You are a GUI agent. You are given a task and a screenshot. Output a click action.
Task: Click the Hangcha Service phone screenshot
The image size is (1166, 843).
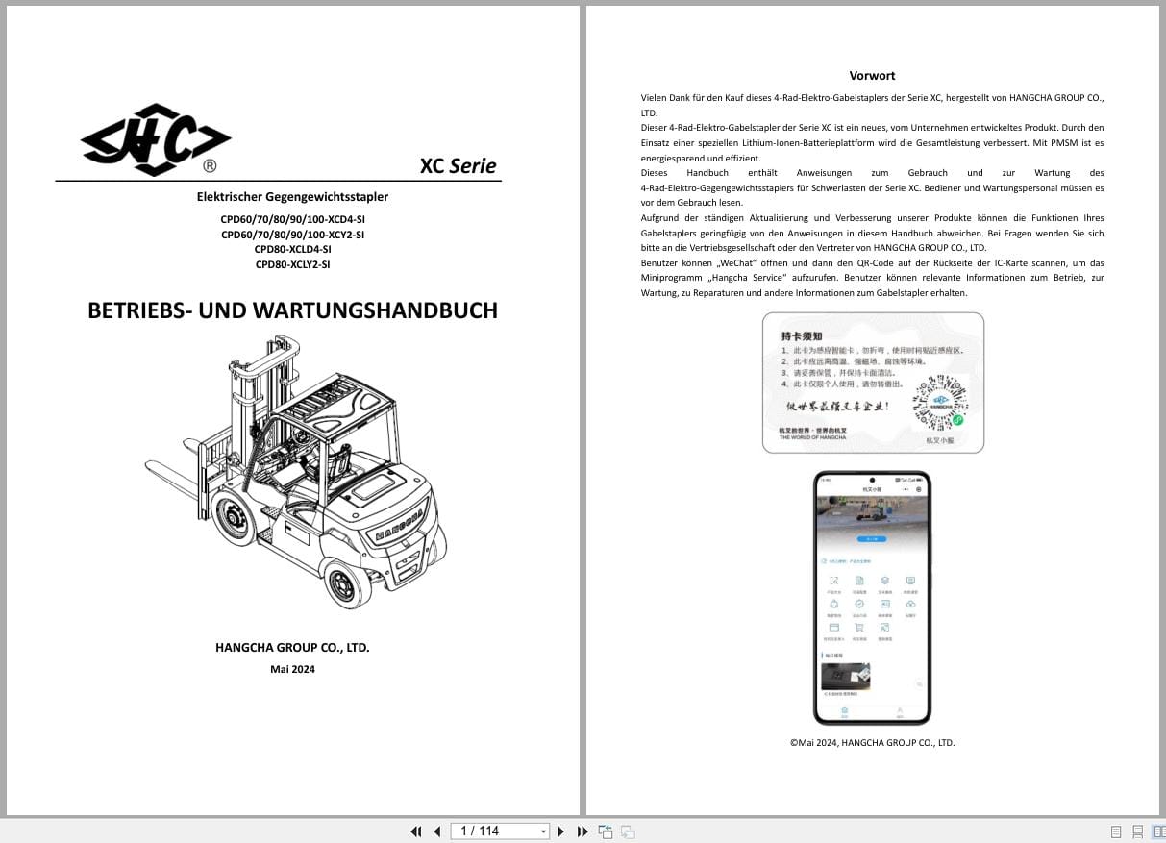[x=873, y=596]
